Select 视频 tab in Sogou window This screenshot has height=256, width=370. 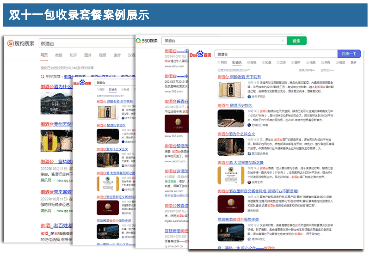102,55
